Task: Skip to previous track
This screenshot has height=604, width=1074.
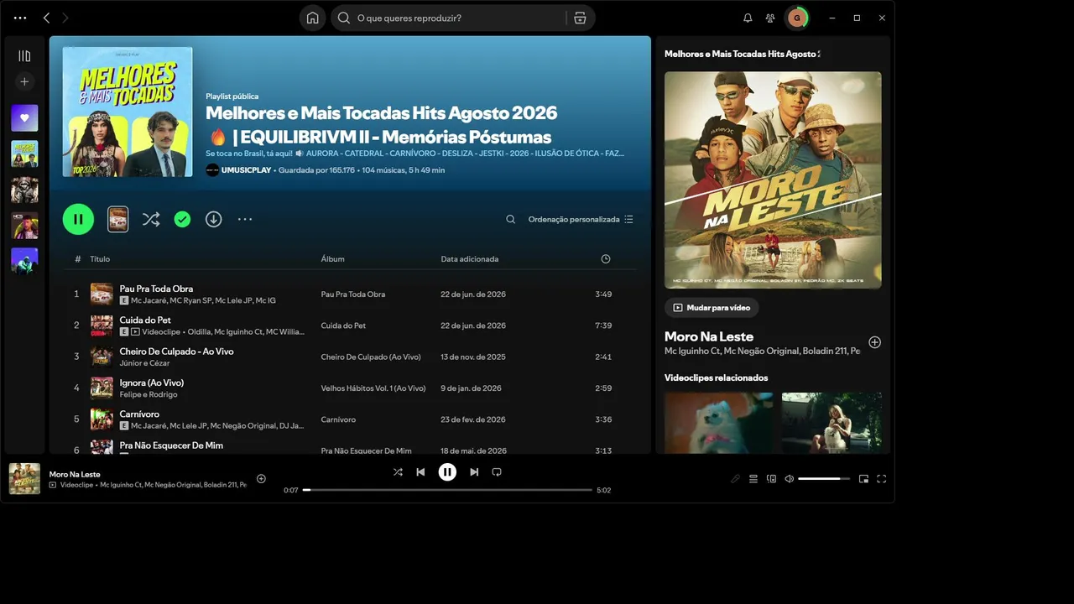Action: click(x=420, y=472)
